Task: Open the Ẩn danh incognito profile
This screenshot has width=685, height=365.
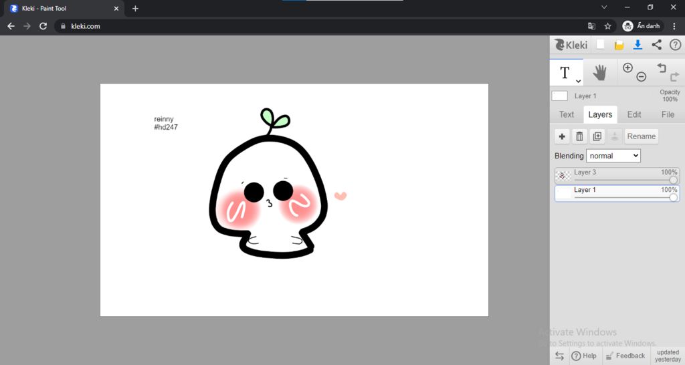Action: tap(642, 26)
